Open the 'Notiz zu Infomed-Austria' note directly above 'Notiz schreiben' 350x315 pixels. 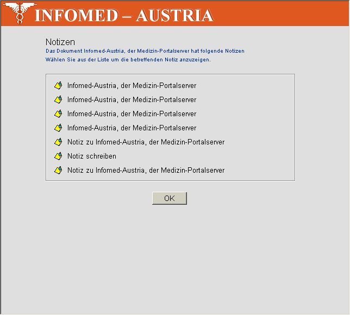tap(146, 142)
